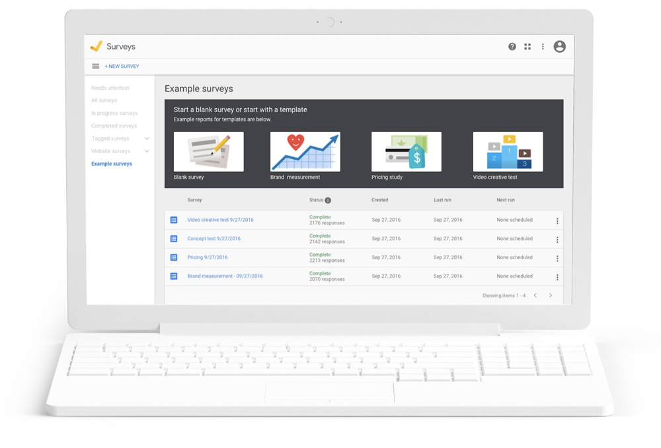661x448 pixels.
Task: Click the Concept test survey document icon
Action: point(174,238)
